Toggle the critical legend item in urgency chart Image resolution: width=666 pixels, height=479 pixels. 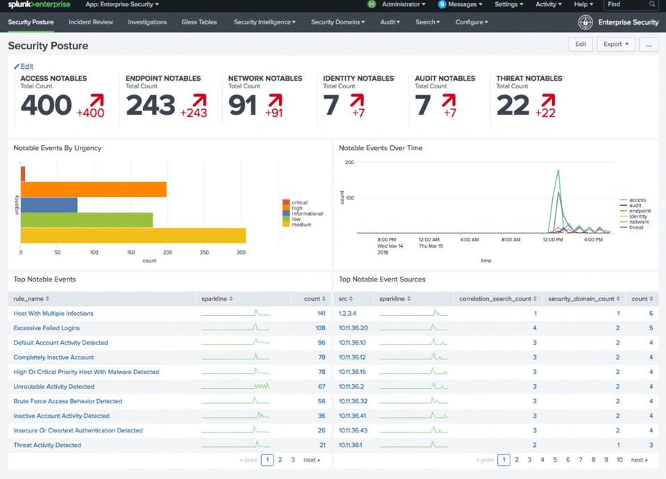[x=295, y=202]
